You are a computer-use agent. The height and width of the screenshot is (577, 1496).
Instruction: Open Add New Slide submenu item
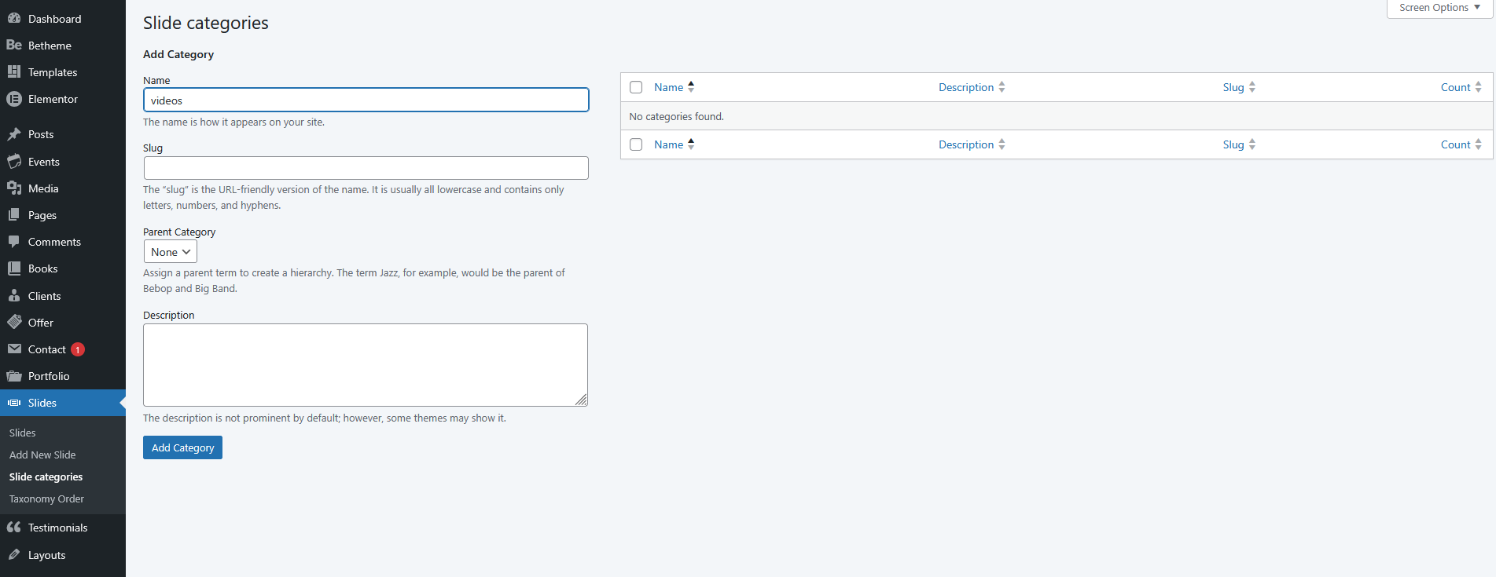pos(42,455)
